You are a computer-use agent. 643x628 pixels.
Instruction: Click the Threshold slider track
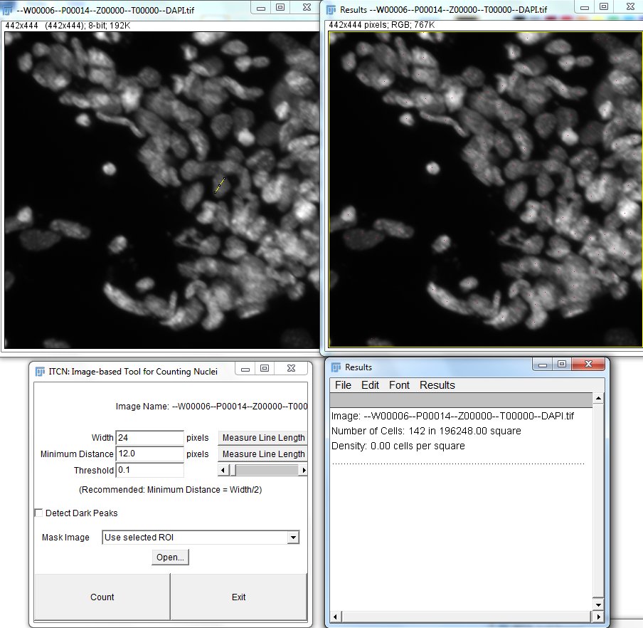(270, 470)
